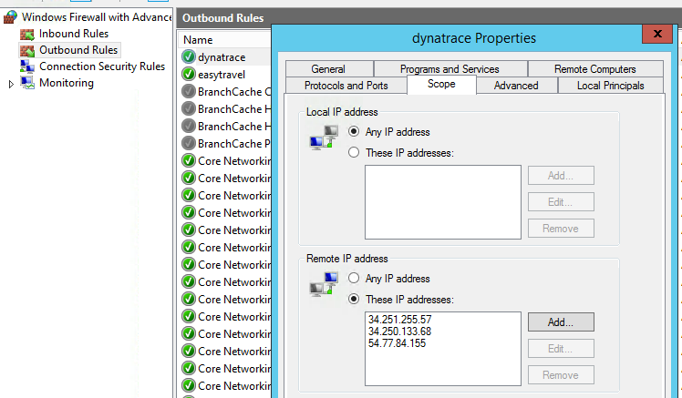
Task: Expand the Monitoring tree node
Action: [11, 84]
